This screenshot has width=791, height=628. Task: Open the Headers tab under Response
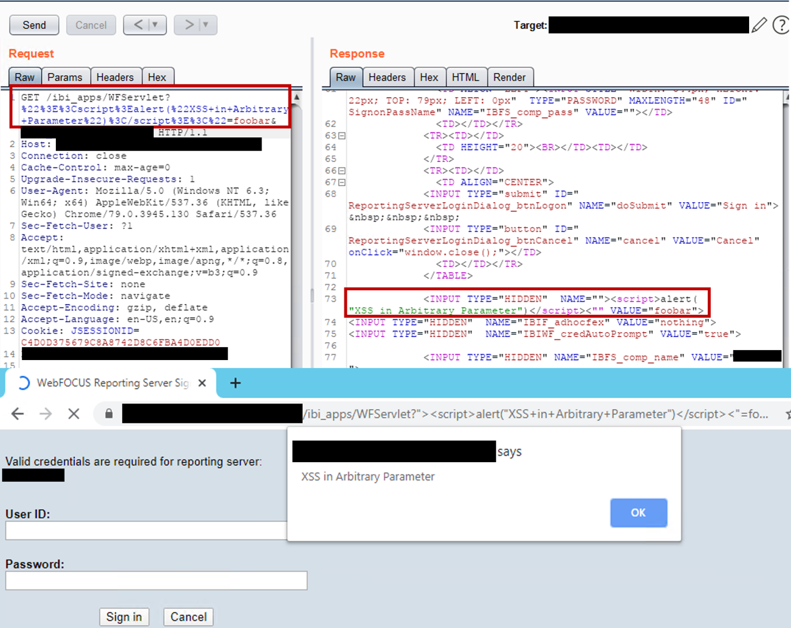click(x=387, y=77)
